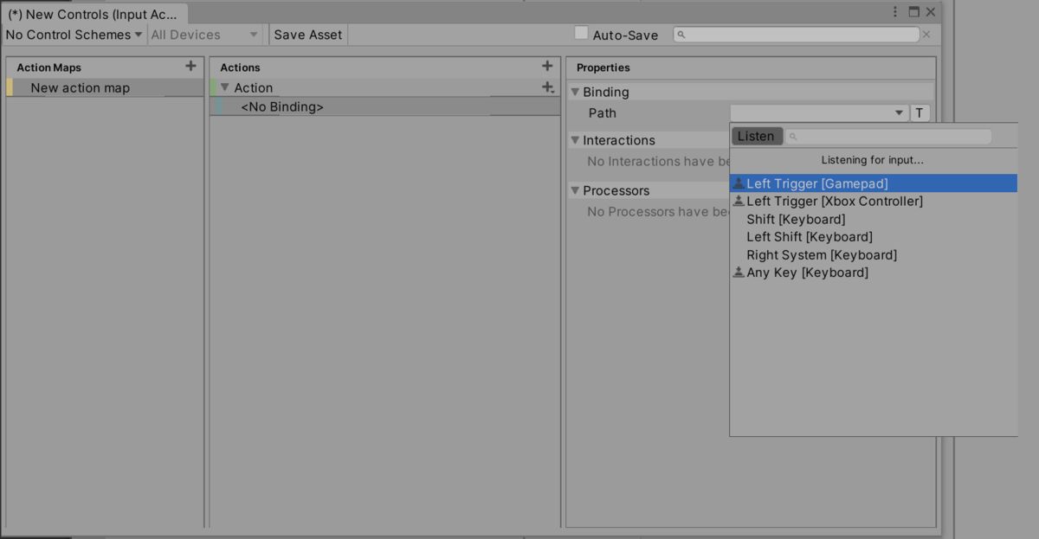Open the window options kebab menu
The width and height of the screenshot is (1039, 539).
[x=895, y=12]
